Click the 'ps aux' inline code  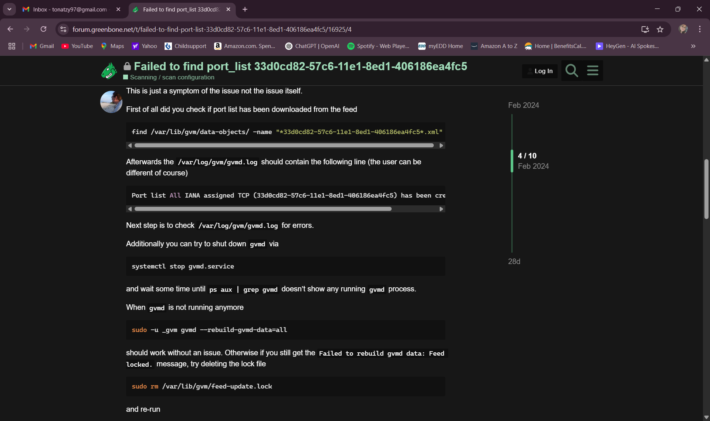(x=221, y=290)
